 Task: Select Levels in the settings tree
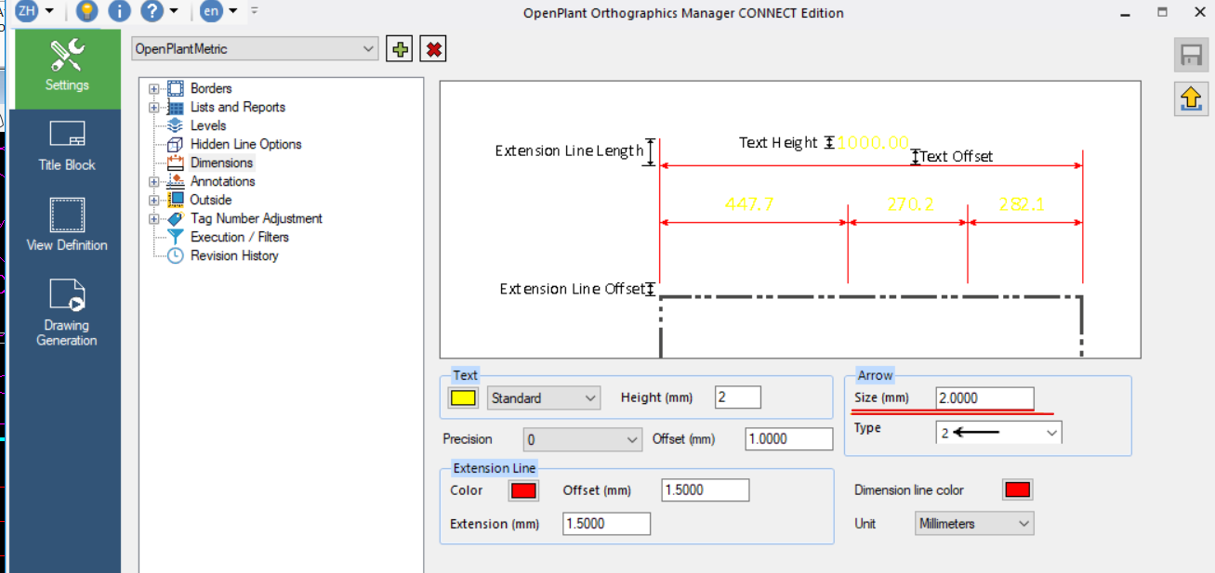pyautogui.click(x=208, y=125)
